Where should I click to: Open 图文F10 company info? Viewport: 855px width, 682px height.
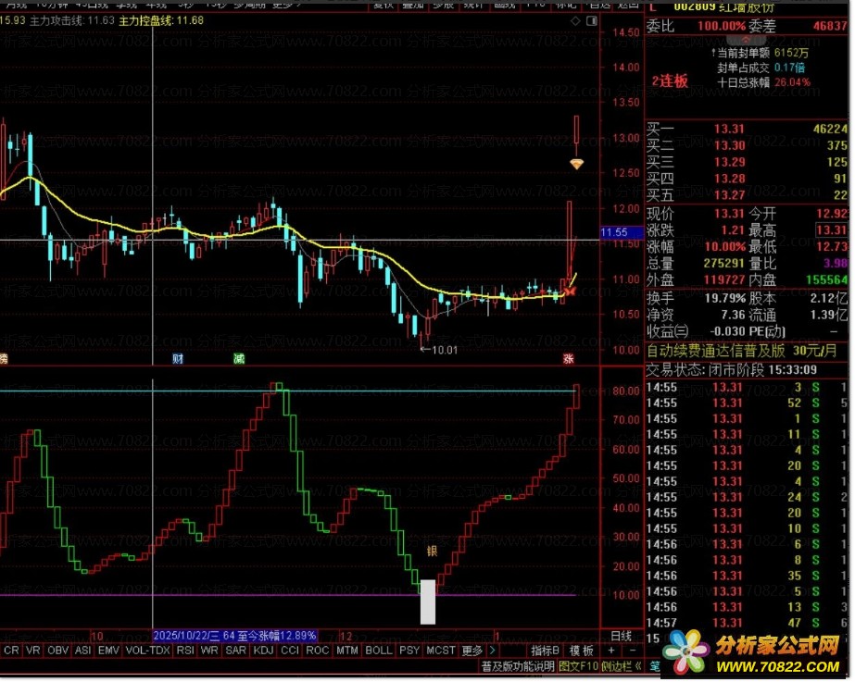(x=579, y=666)
